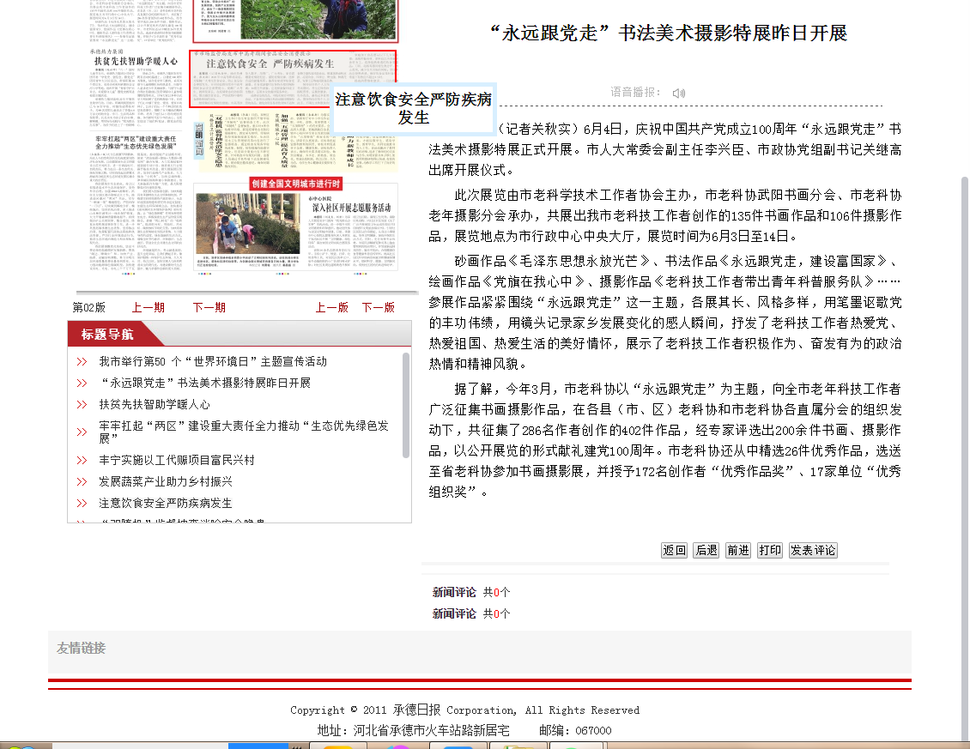Click the red arrows before 扶贫先扶智助学暖人心
Viewport: 970px width, 749px height.
point(82,405)
